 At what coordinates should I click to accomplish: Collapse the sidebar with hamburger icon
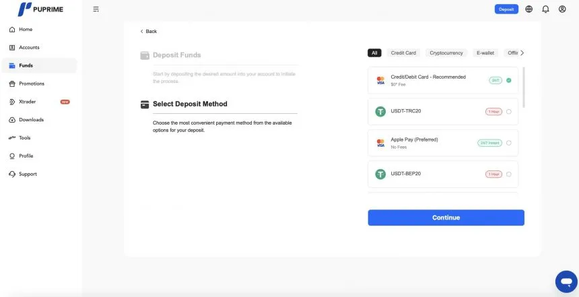click(96, 9)
